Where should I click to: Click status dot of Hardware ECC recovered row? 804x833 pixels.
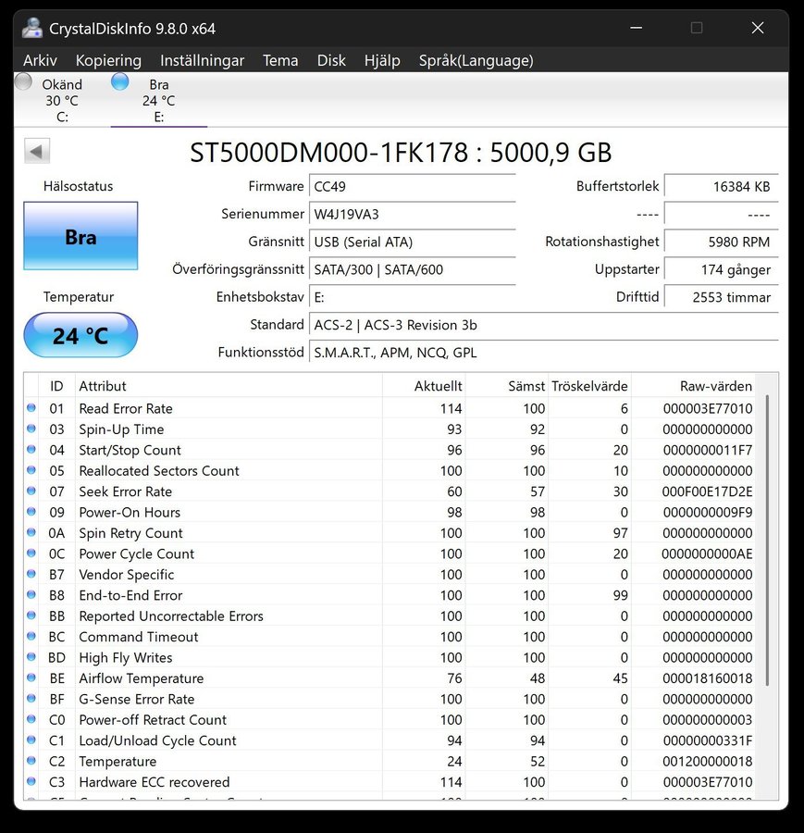(31, 781)
